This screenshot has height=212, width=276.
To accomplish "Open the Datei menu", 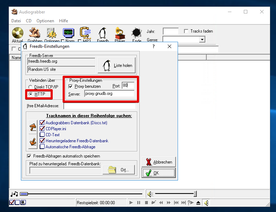I will (16, 21).
